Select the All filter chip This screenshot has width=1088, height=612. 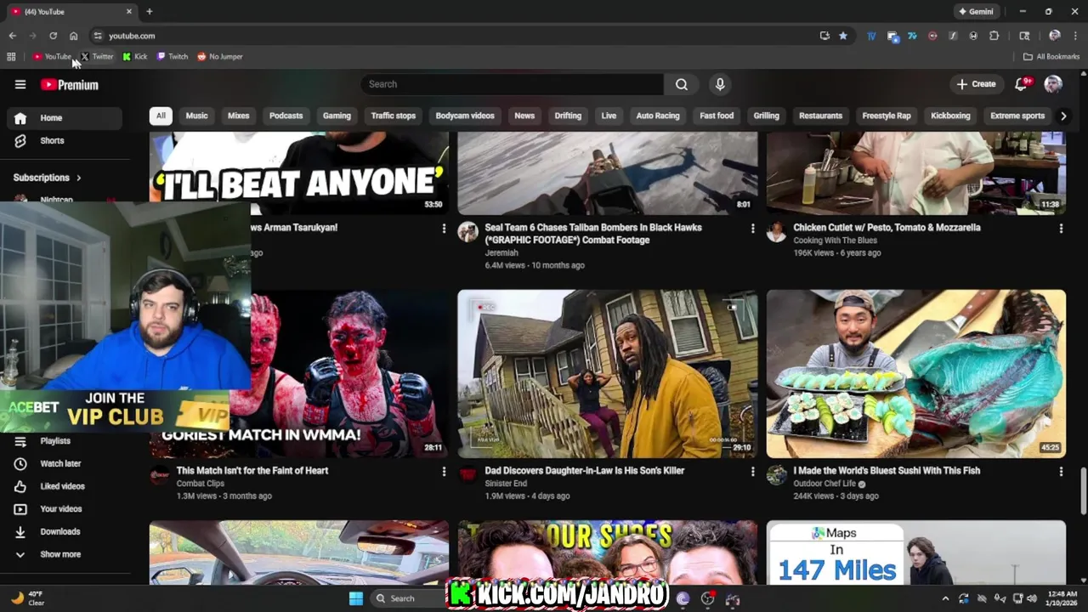click(x=161, y=116)
